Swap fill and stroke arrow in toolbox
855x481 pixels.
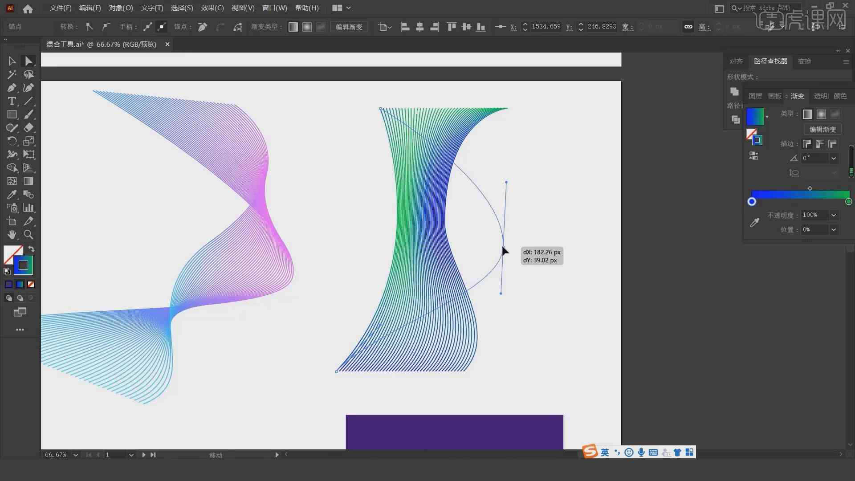[31, 249]
